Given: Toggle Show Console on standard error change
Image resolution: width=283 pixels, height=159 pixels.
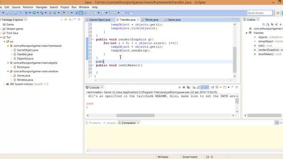Looking at the screenshot, I should [207, 87].
